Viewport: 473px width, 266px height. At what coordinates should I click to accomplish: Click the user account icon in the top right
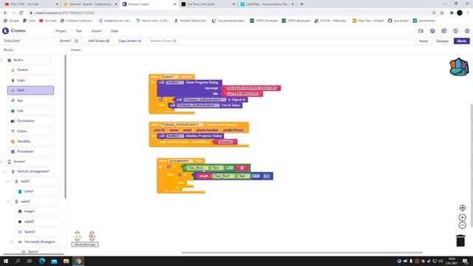(x=467, y=31)
